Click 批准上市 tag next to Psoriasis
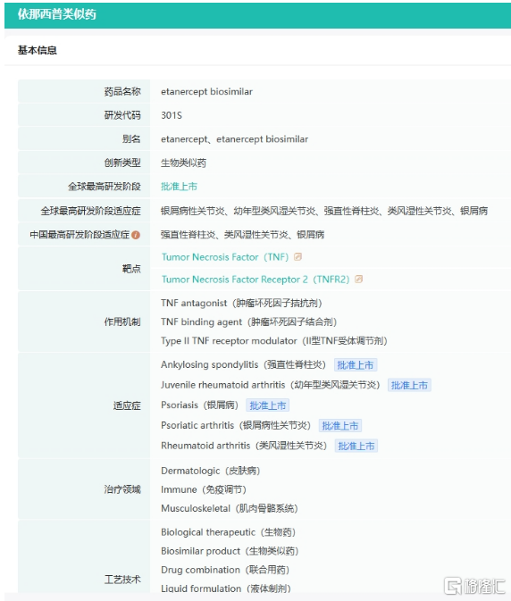 [x=268, y=405]
